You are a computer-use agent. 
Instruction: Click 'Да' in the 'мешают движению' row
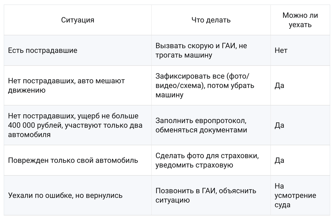(x=300, y=85)
